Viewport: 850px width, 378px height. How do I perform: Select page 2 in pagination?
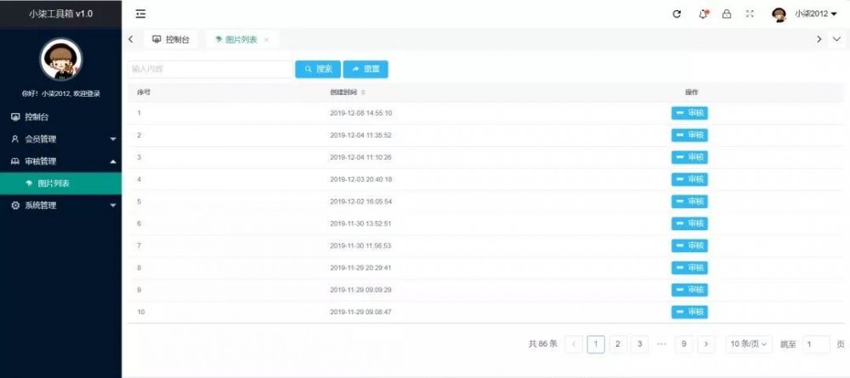[x=618, y=344]
